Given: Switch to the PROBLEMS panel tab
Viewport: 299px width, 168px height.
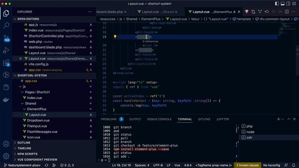Looking at the screenshot, I should 109,119.
